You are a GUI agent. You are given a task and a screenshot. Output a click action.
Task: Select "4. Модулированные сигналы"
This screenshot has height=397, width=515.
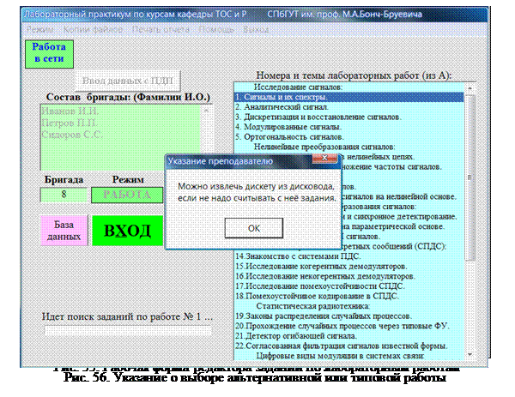[348, 127]
